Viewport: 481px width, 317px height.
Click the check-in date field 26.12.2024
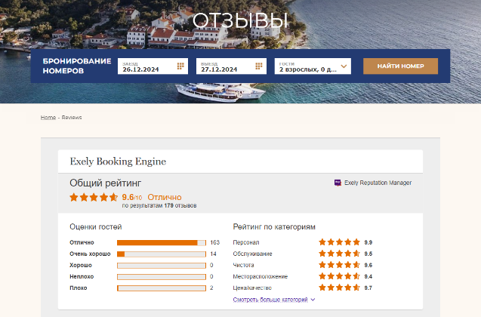pyautogui.click(x=153, y=66)
